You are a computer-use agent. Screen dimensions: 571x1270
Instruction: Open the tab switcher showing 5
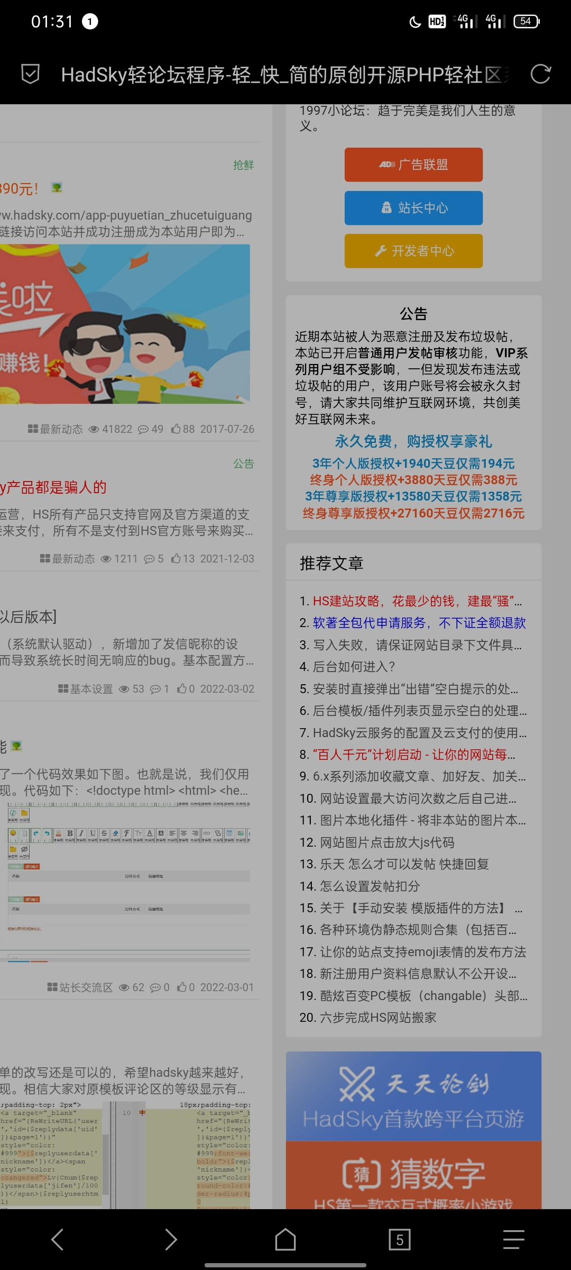coord(400,1239)
